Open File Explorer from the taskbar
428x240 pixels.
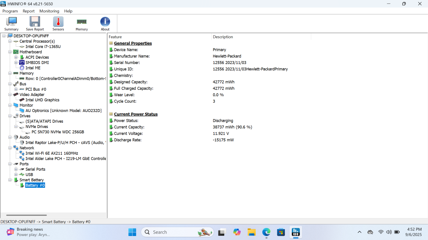click(251, 232)
